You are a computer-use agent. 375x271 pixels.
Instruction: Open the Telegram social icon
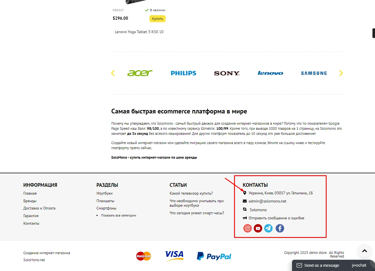click(x=268, y=228)
